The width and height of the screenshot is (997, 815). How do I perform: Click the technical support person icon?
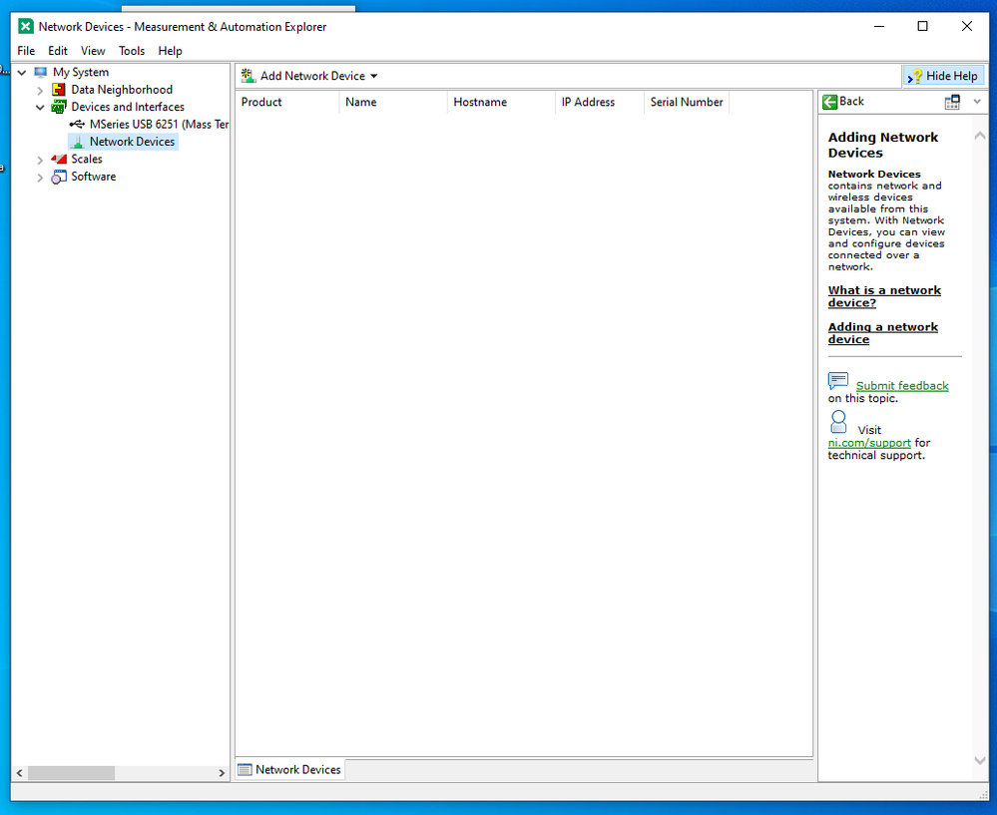pyautogui.click(x=838, y=422)
